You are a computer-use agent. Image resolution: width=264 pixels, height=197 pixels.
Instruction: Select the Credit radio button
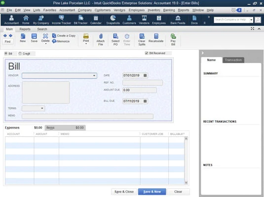[20, 54]
